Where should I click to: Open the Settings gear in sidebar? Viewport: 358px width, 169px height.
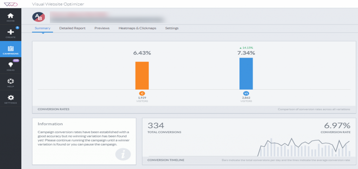coord(10,98)
